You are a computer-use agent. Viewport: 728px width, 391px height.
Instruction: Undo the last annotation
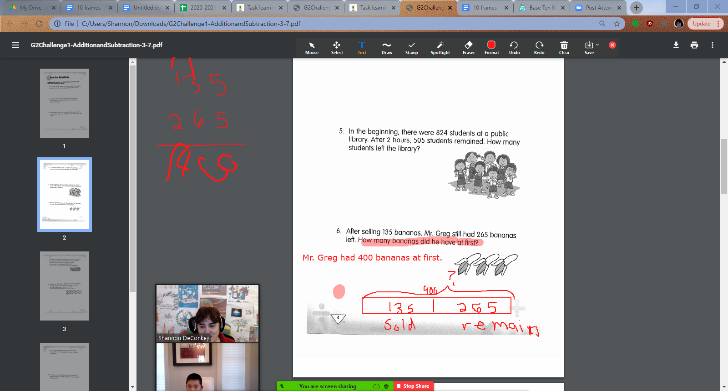tap(514, 47)
